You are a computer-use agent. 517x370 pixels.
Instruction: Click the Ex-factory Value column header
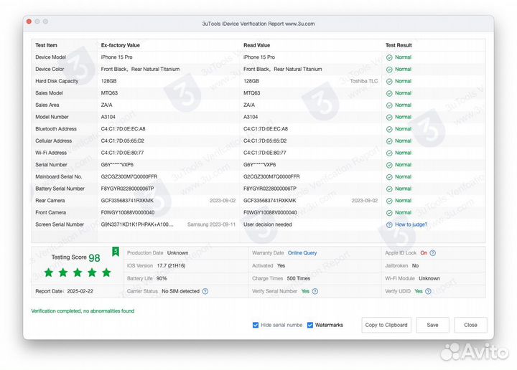[120, 45]
